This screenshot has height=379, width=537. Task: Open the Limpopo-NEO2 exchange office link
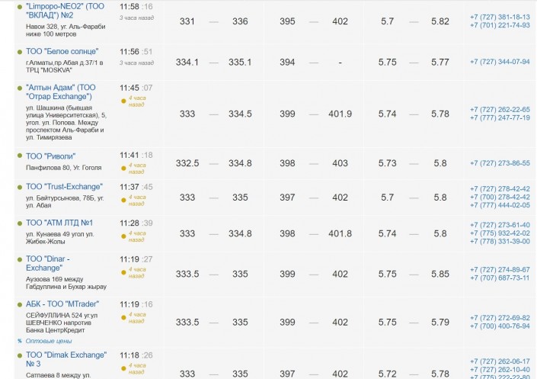point(65,11)
